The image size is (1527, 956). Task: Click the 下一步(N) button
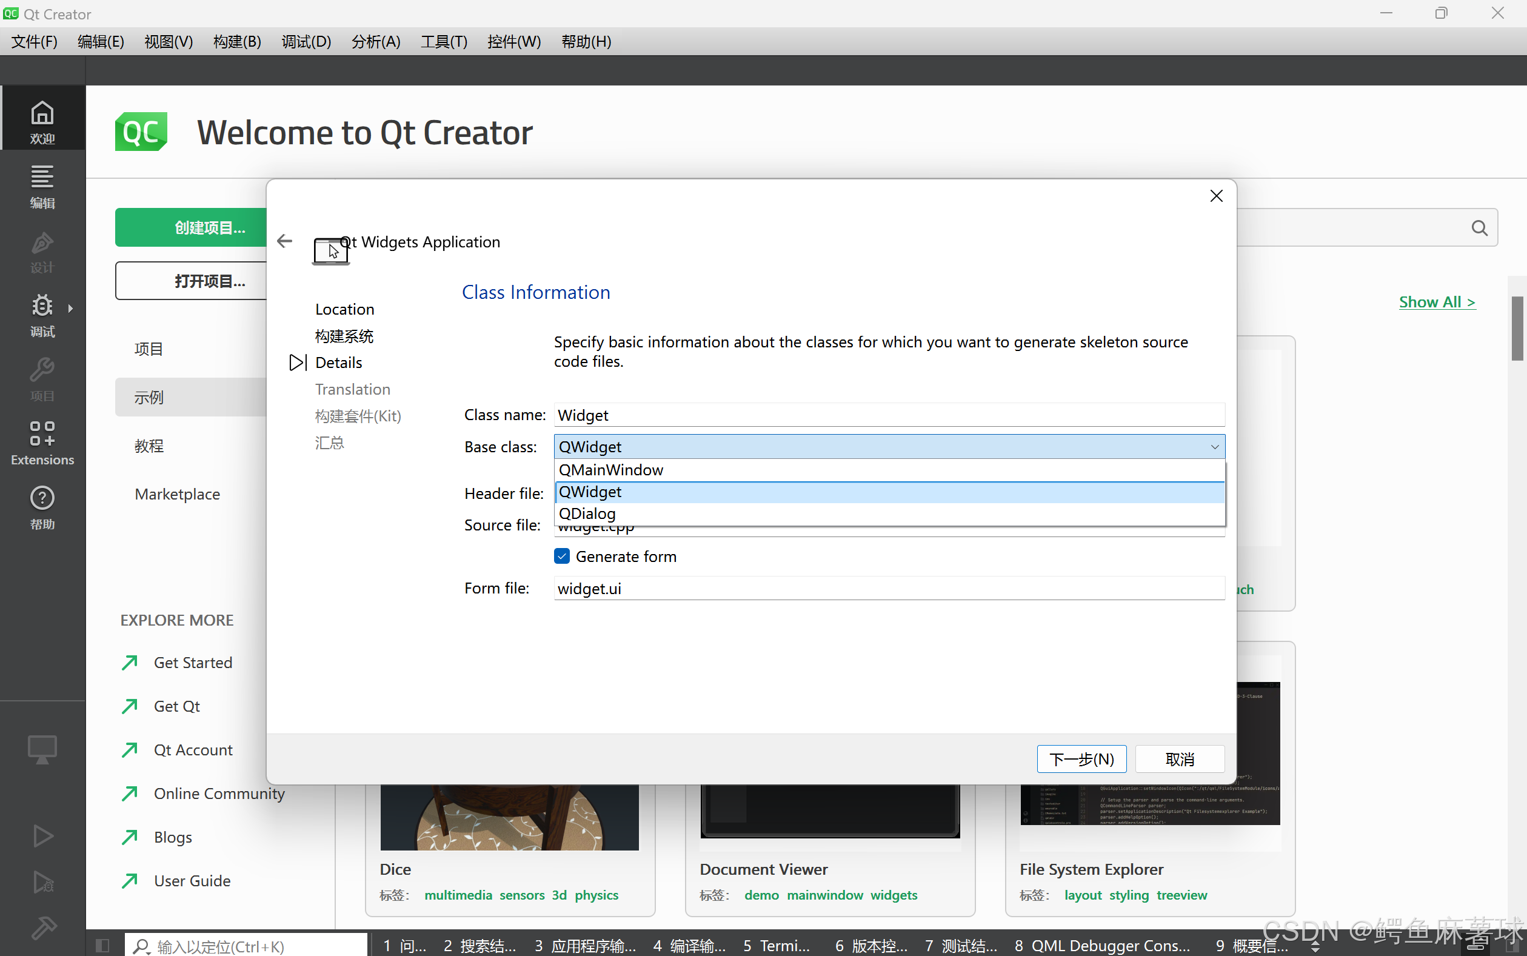pyautogui.click(x=1081, y=759)
